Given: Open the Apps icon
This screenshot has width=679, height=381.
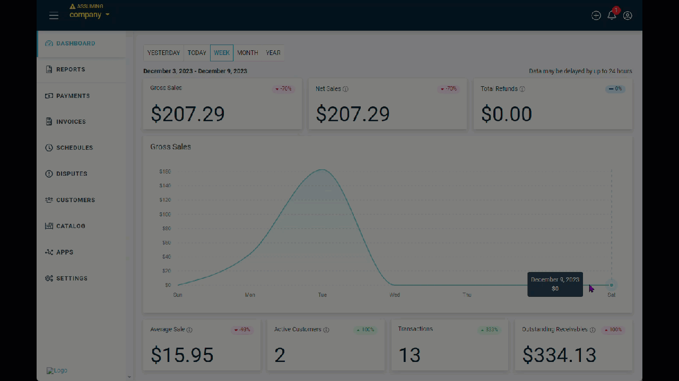Looking at the screenshot, I should (49, 252).
